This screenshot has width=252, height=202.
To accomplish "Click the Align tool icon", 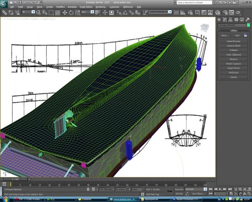I will (x=183, y=12).
